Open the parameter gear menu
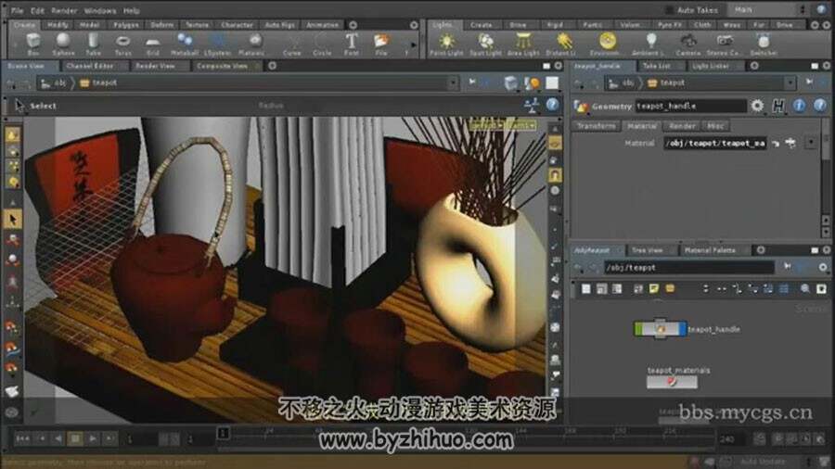Screen dimensions: 835x469 (x=757, y=106)
